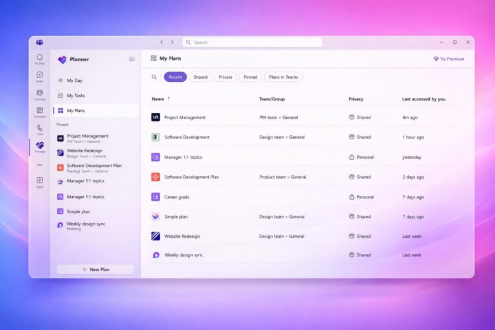The image size is (495, 330).
Task: Click the Manager 1:1 topics icon in table
Action: (x=155, y=157)
